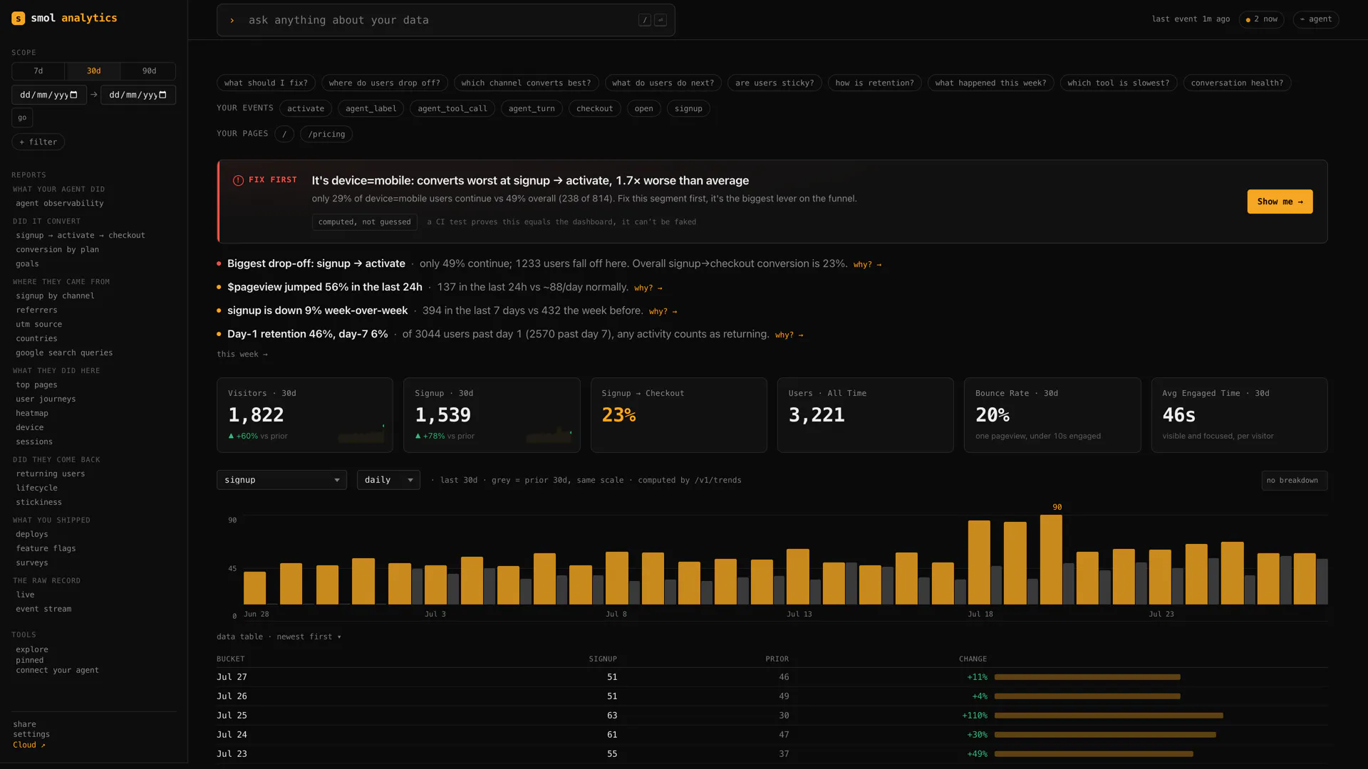Open the end date calendar picker icon
Image resolution: width=1368 pixels, height=769 pixels.
pyautogui.click(x=162, y=95)
